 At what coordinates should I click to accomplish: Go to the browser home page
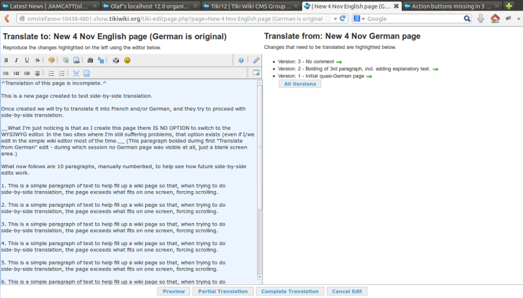(x=495, y=19)
